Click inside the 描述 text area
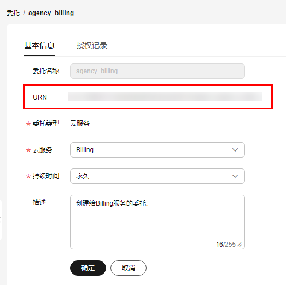Screen dimensions: 286x285 click(x=157, y=222)
